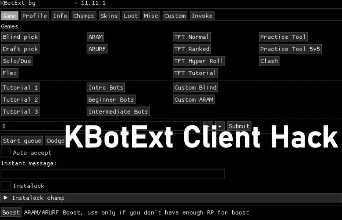Open Practice Tool 5v5
Viewport: 342px width, 220px height.
[x=290, y=49]
